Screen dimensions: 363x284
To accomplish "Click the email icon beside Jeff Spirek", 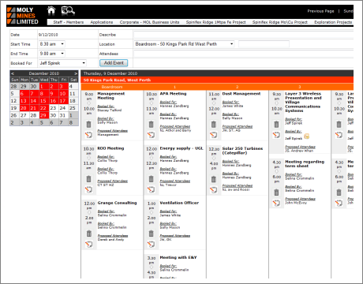I will (307, 136).
